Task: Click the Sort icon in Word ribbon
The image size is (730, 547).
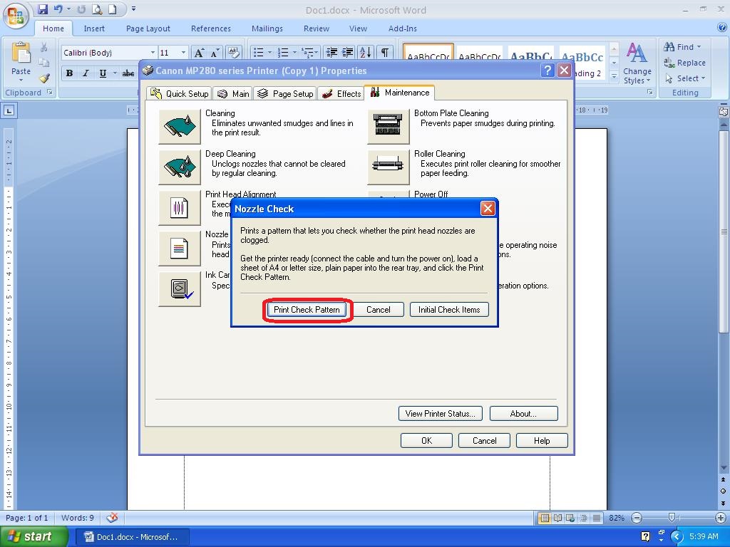Action: click(366, 53)
